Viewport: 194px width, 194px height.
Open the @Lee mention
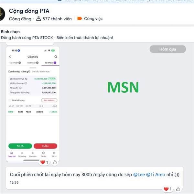click(139, 175)
